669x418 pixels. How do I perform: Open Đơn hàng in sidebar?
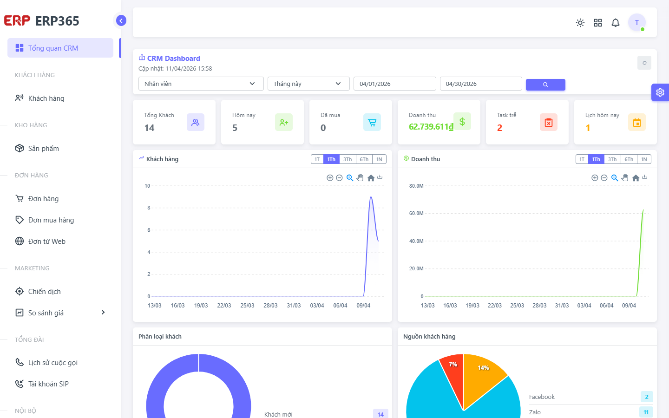click(x=60, y=198)
